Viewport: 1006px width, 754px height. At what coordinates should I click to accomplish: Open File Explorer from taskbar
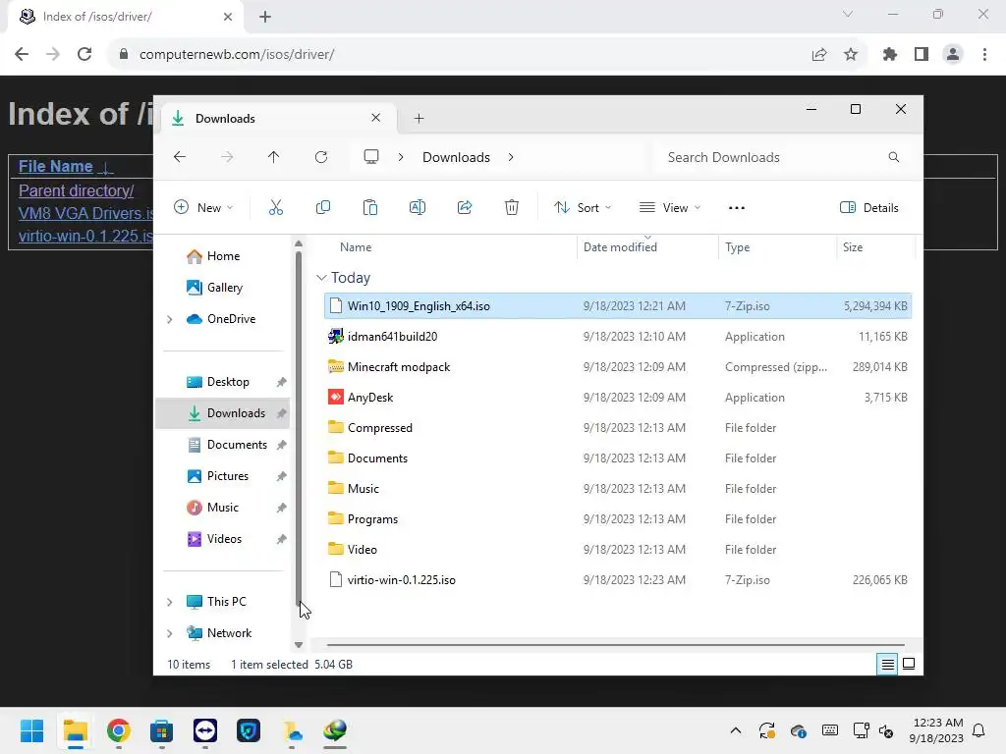point(75,730)
